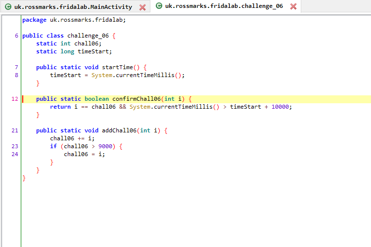Close the MainActivity tab with its X
This screenshot has width=371, height=247.
click(x=142, y=7)
